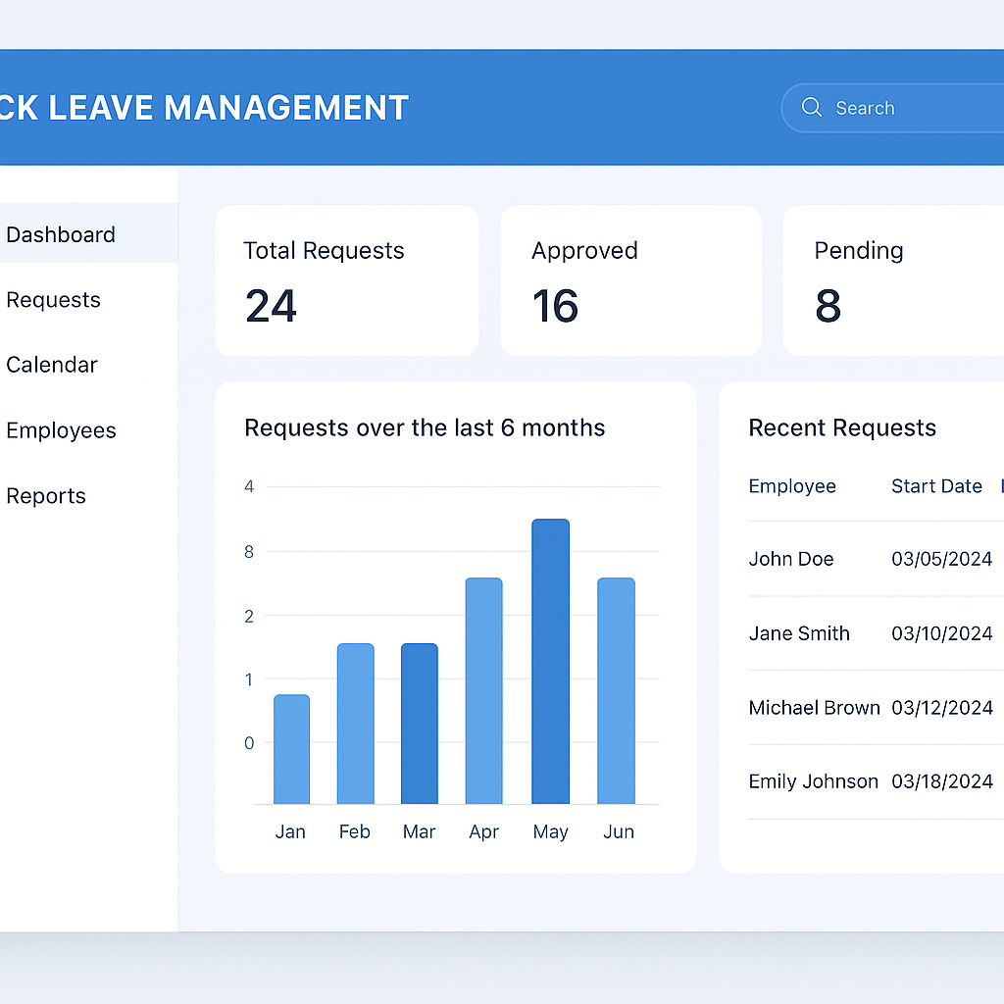
Task: Click the dark Mar chart bar
Action: 419,724
